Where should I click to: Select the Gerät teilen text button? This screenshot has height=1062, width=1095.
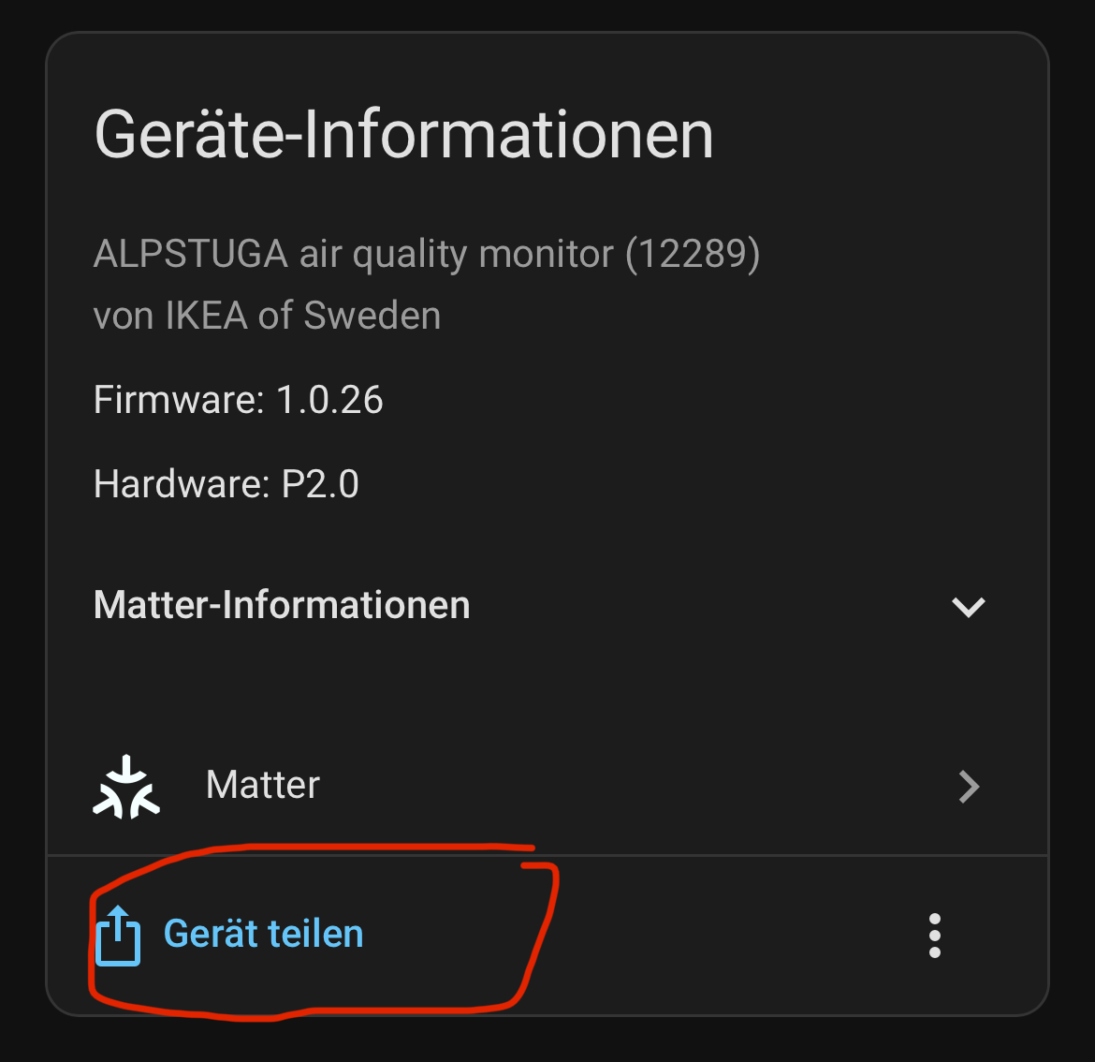[263, 934]
